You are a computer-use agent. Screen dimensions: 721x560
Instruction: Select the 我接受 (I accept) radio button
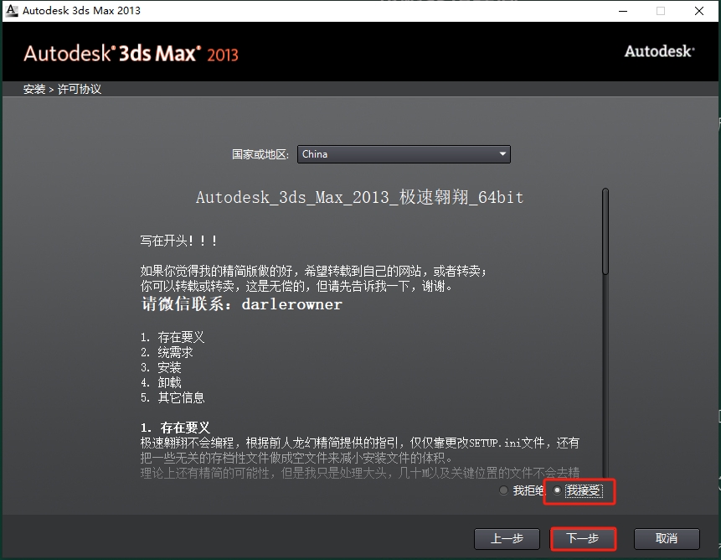click(x=557, y=490)
